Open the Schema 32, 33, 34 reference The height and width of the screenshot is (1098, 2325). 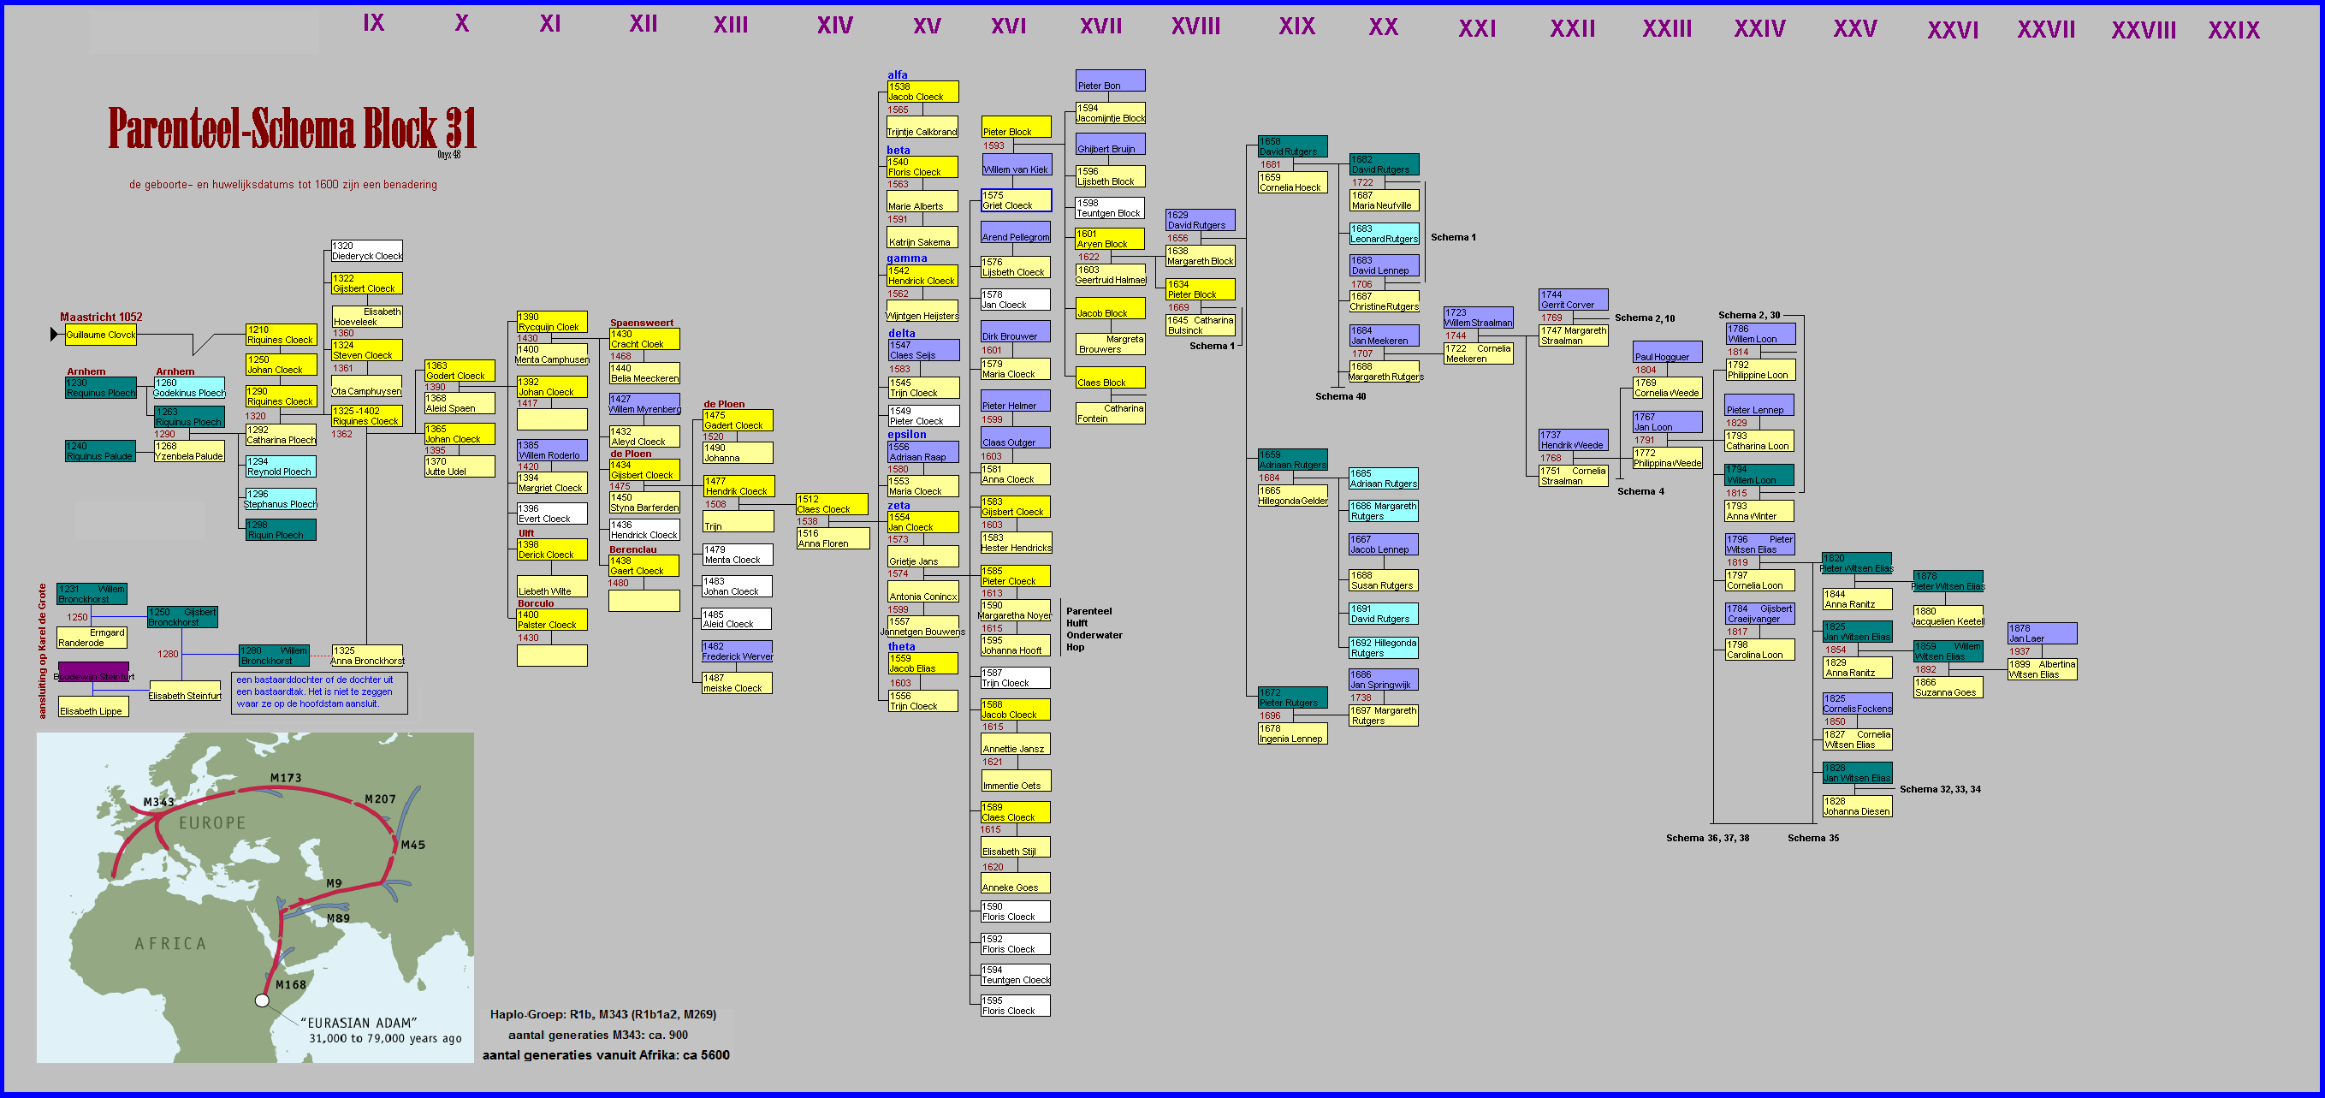point(1940,789)
